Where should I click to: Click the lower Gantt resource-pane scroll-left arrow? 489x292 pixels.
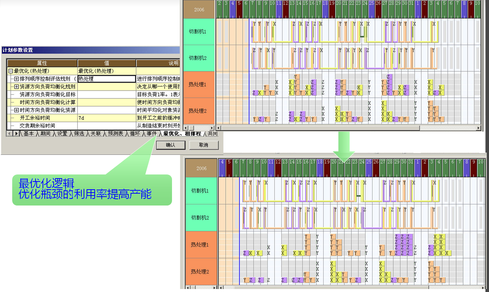tap(187, 287)
